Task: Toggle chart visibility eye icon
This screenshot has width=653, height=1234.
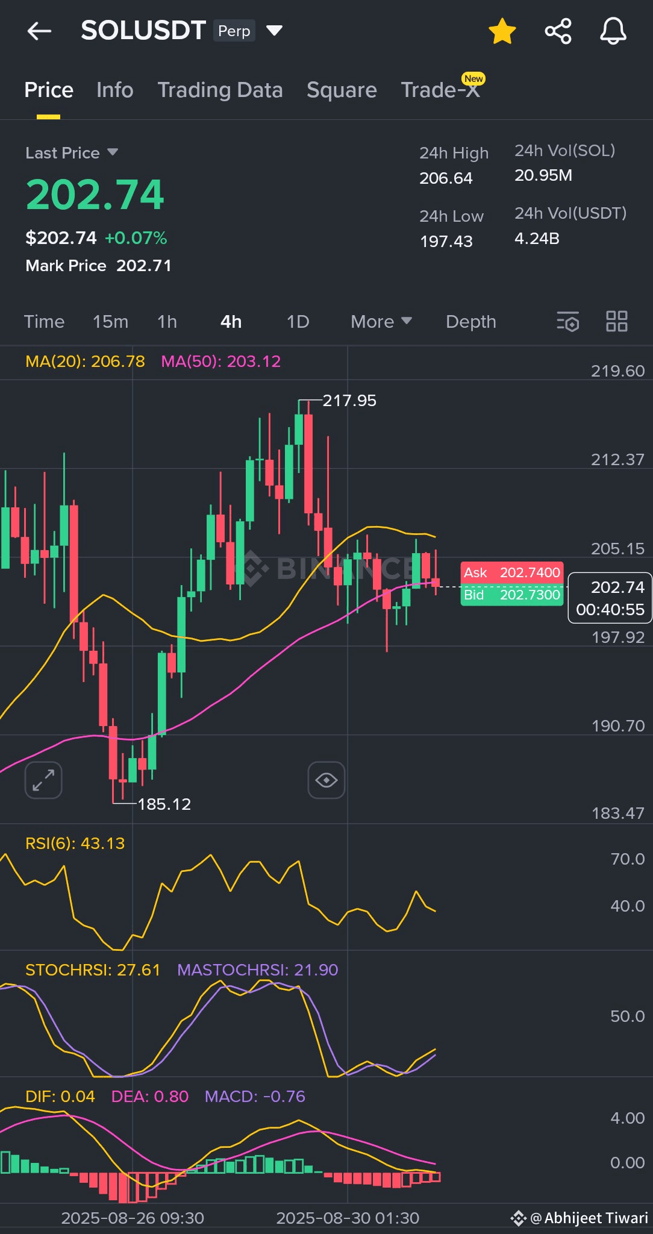Action: [x=326, y=780]
